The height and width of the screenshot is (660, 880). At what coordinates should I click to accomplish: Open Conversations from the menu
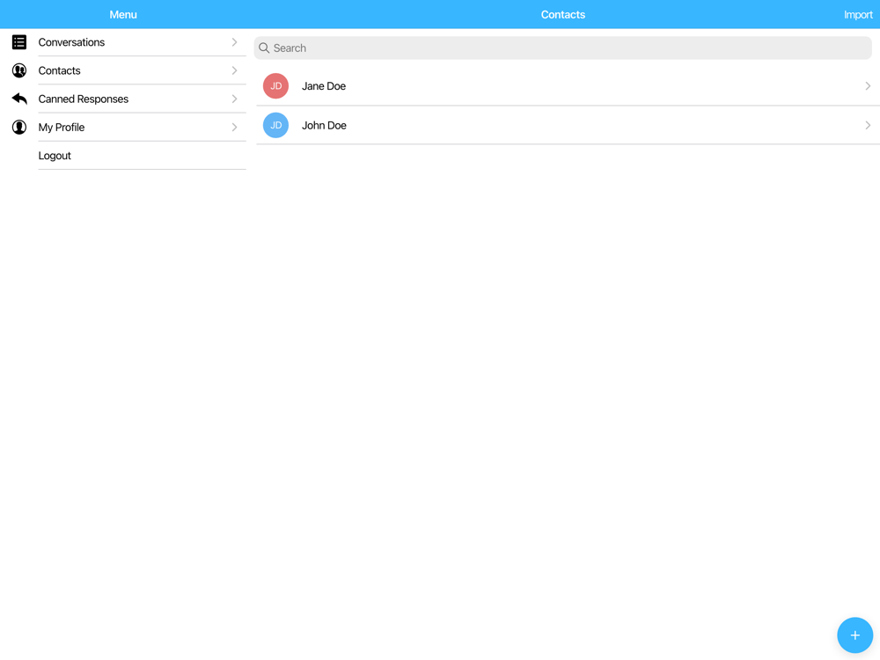[x=71, y=42]
